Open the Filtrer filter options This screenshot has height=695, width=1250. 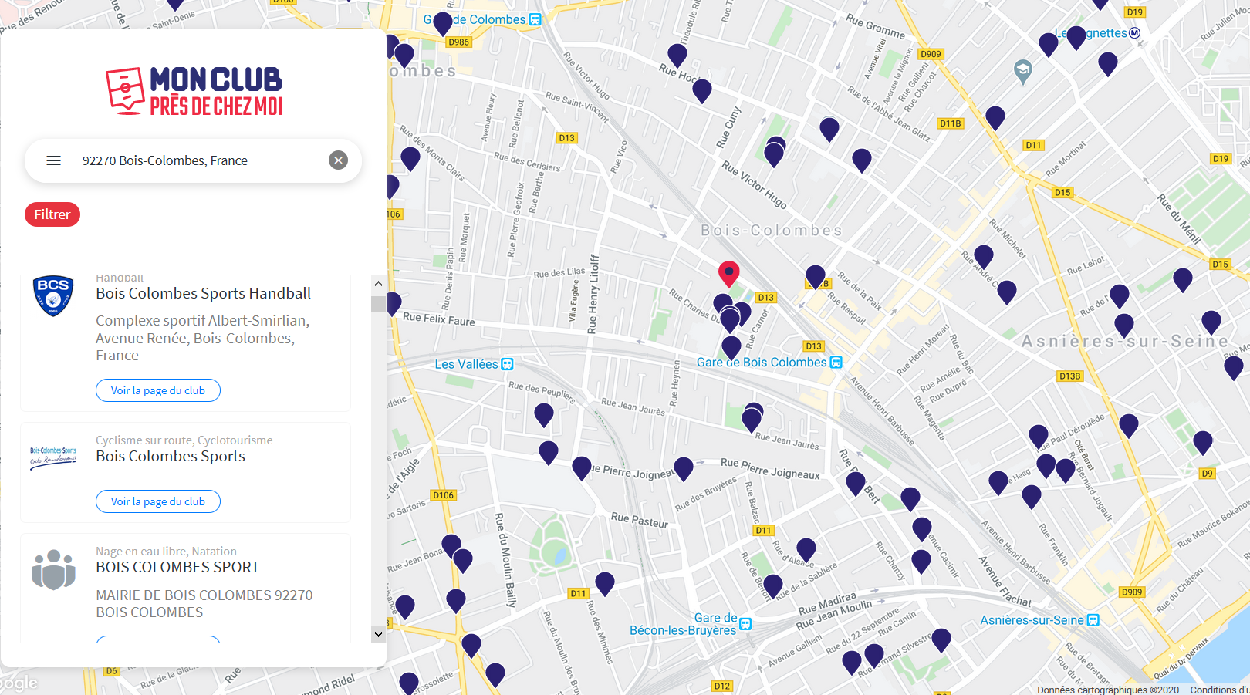(x=52, y=214)
